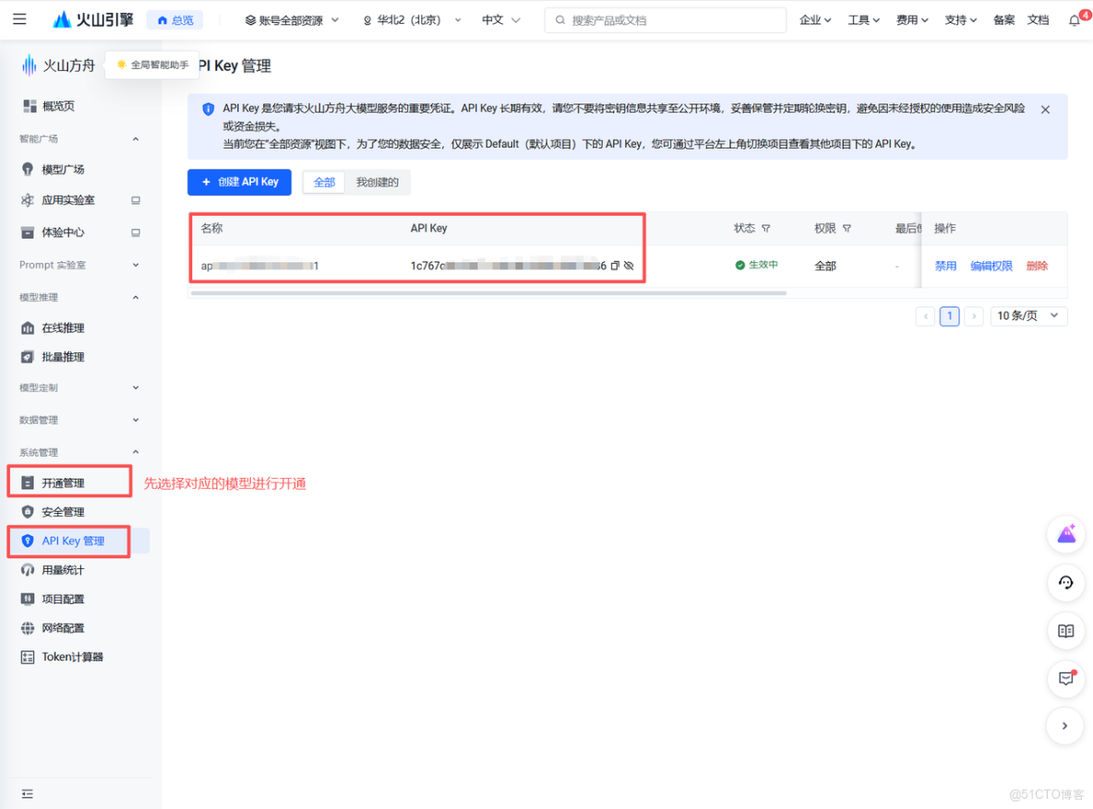The height and width of the screenshot is (809, 1093).
Task: View 用量统计 statistics page
Action: point(57,570)
